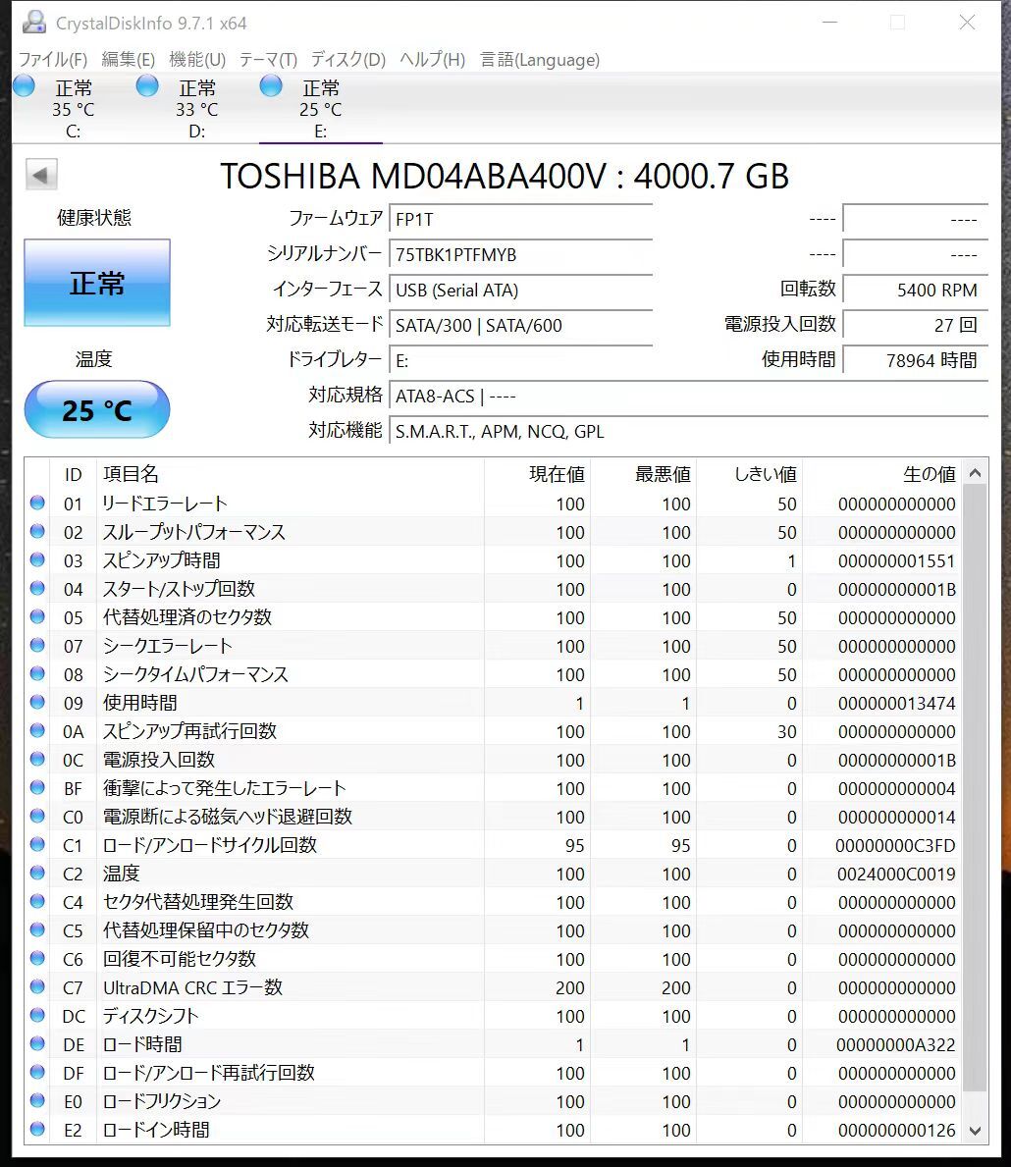Open the テーマ(T) menu
The height and width of the screenshot is (1167, 1011).
click(268, 60)
